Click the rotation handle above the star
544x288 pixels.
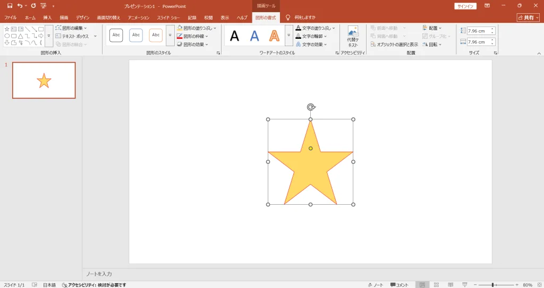pyautogui.click(x=311, y=107)
